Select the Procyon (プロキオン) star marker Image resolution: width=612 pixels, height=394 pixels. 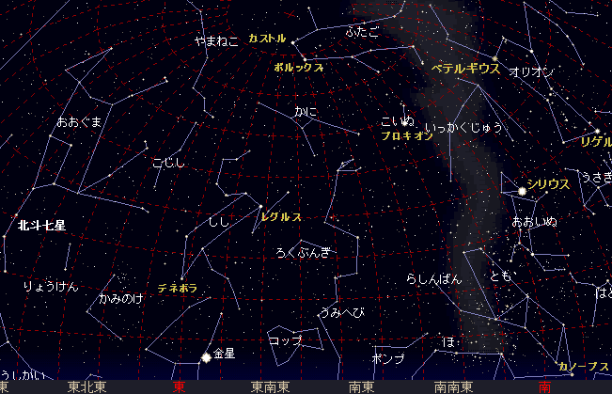[406, 124]
